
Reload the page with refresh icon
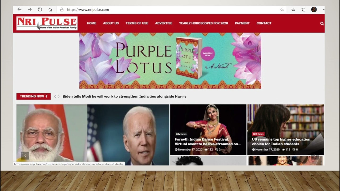point(40,10)
